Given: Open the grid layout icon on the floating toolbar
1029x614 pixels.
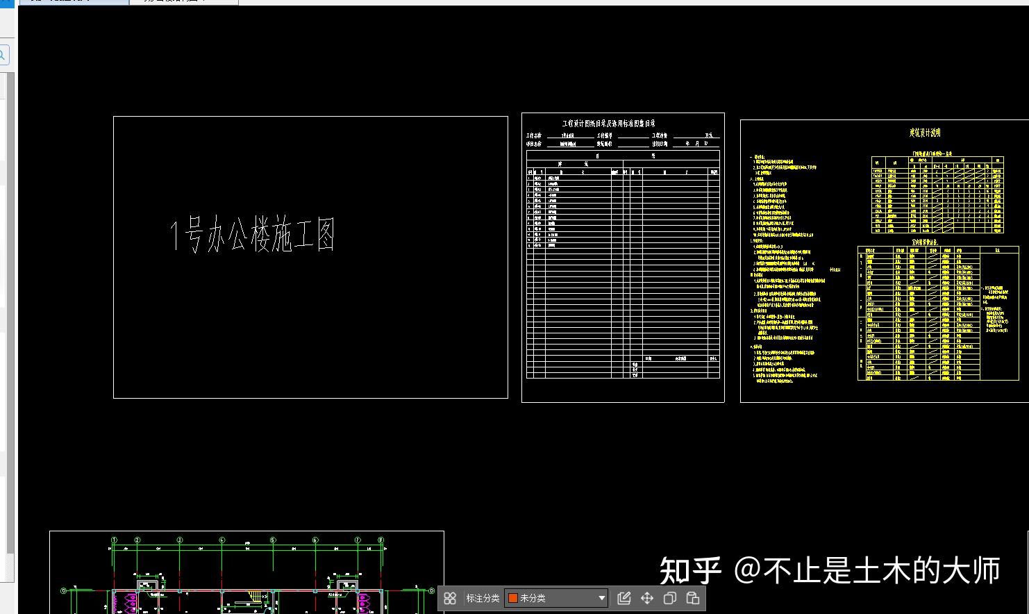Looking at the screenshot, I should [x=450, y=597].
